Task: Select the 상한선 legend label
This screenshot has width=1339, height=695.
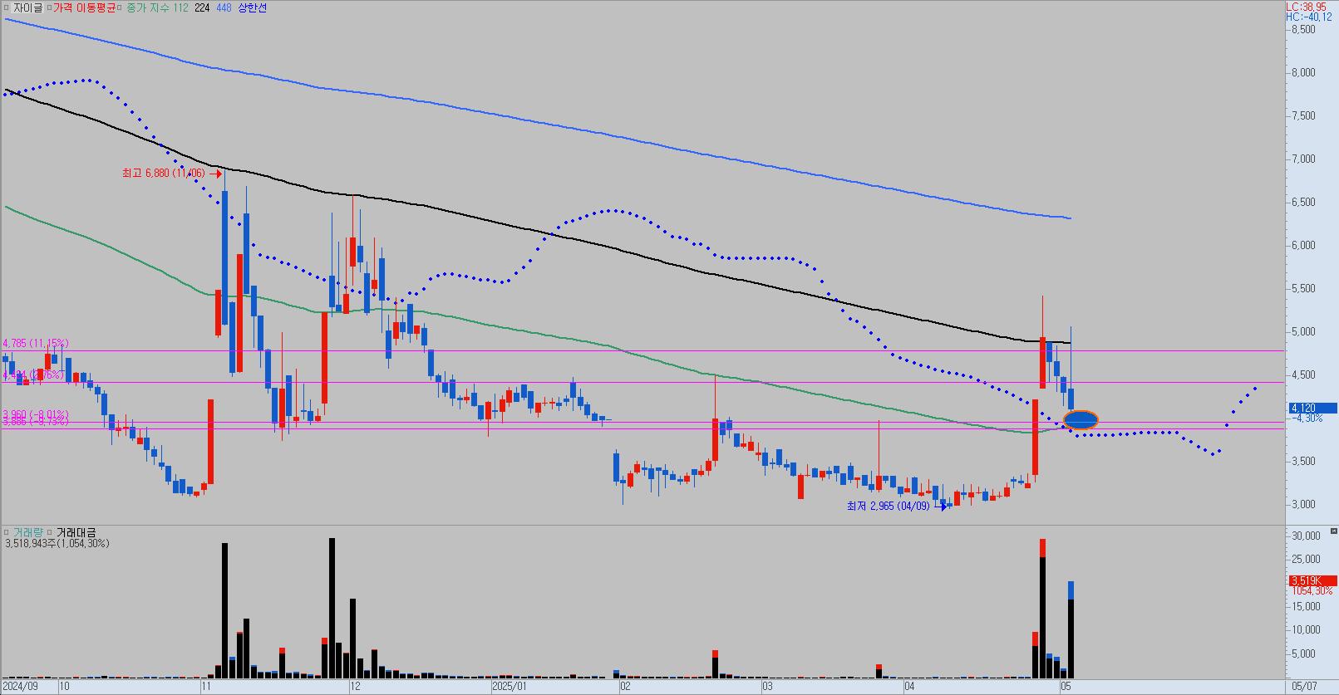Action: coord(253,7)
